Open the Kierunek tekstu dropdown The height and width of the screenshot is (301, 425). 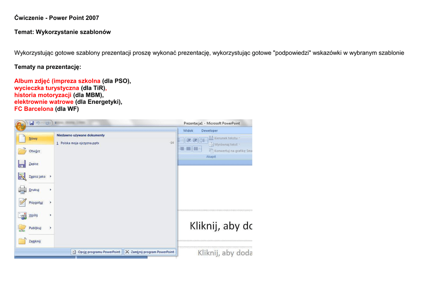[x=226, y=138]
